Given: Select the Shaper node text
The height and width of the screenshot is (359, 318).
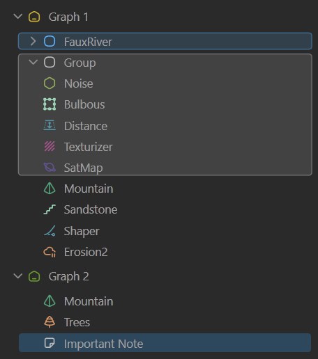Looking at the screenshot, I should [82, 232].
